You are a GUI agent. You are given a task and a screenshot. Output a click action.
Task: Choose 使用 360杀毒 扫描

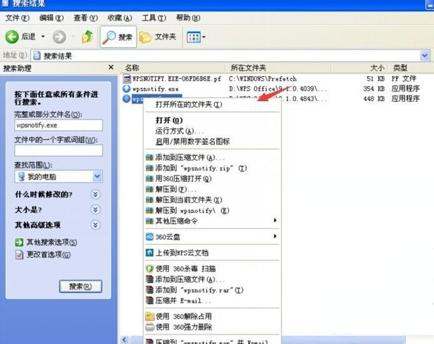(212, 269)
